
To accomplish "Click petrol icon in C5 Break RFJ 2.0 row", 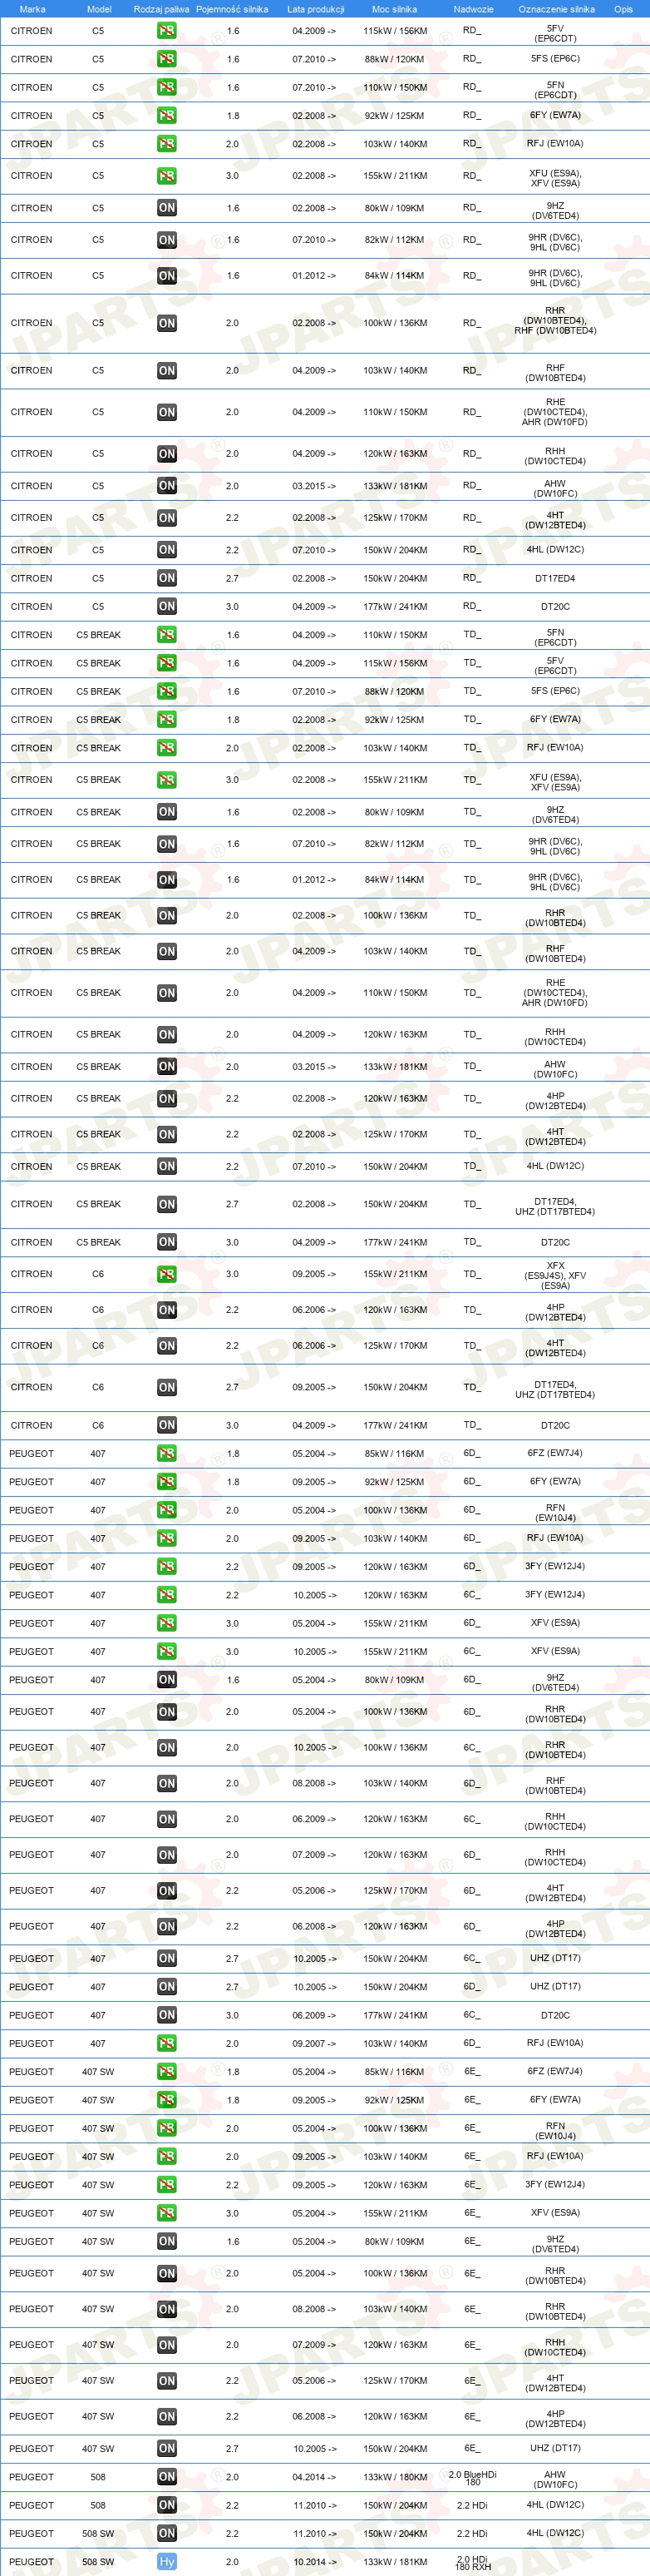I will tap(167, 748).
